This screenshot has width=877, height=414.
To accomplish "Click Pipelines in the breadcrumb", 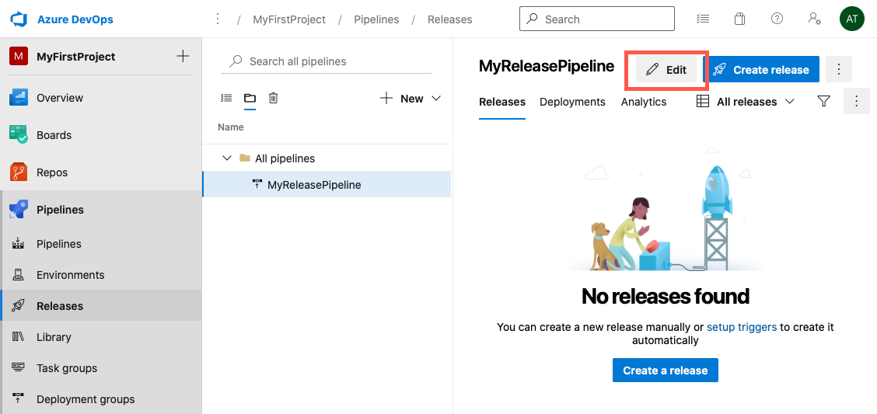I will pyautogui.click(x=376, y=19).
